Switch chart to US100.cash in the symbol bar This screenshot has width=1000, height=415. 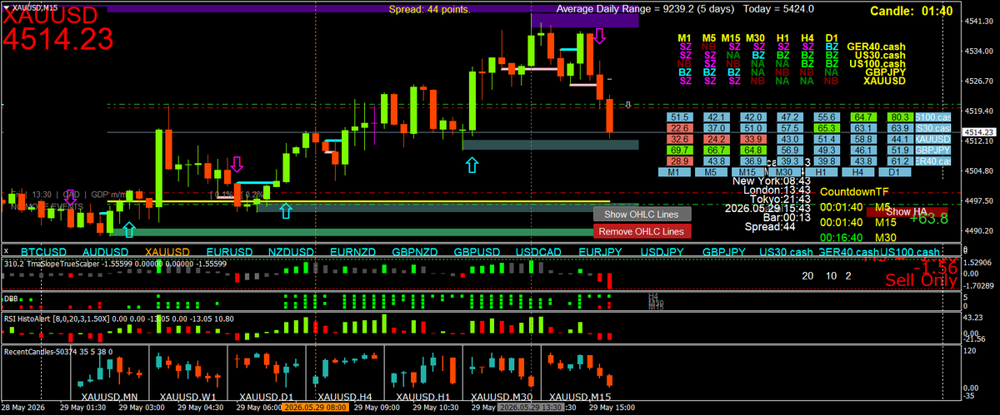pyautogui.click(x=910, y=251)
